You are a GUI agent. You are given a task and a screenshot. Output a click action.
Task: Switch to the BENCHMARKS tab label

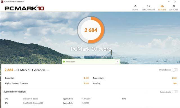[148, 10]
